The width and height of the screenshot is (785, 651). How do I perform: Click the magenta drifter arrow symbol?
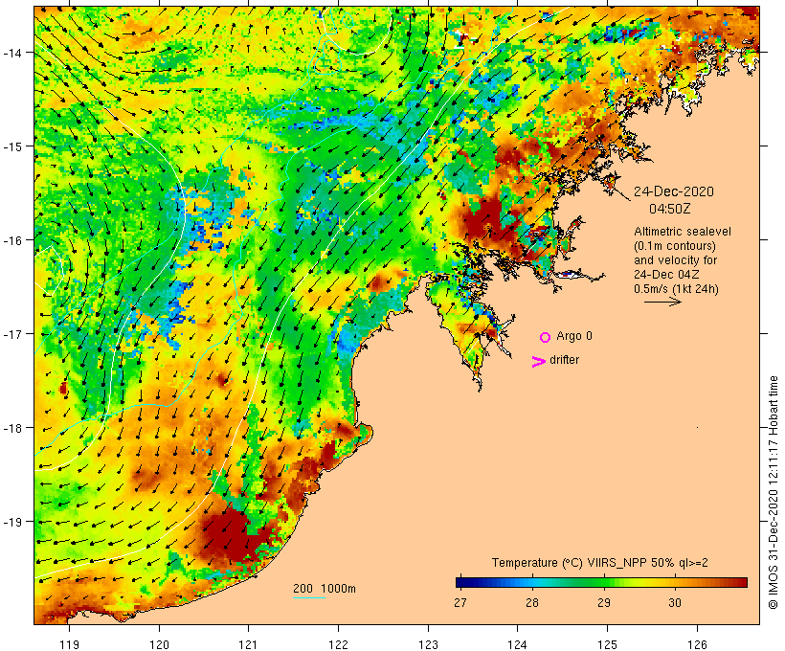[x=538, y=362]
